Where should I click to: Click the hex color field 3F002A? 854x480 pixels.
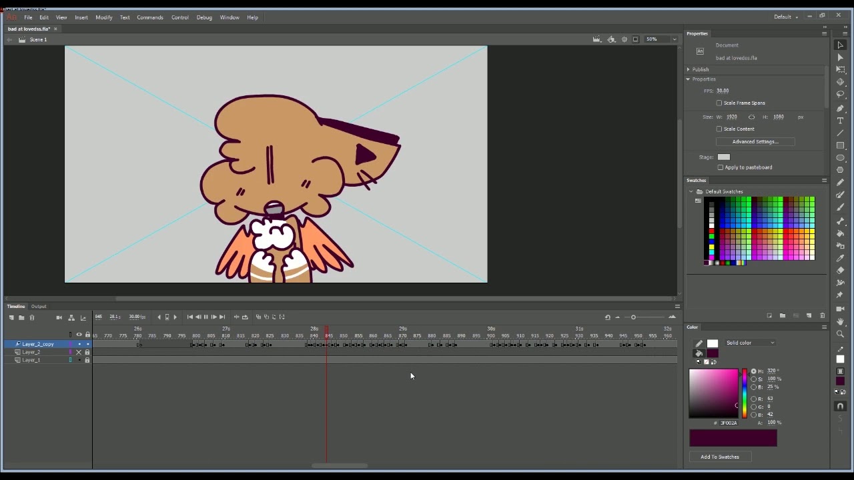(729, 423)
